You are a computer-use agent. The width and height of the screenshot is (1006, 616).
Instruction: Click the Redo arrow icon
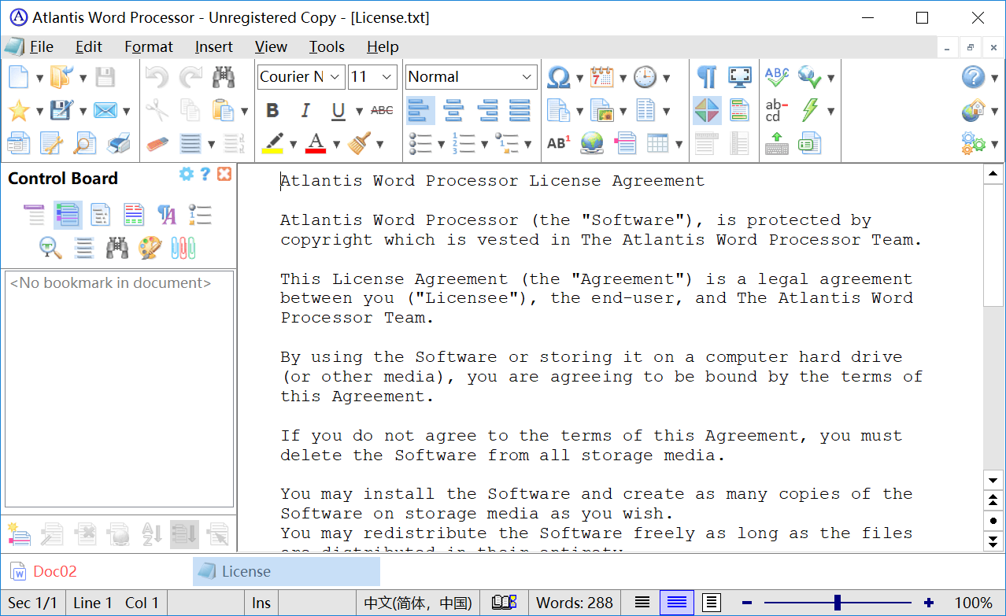[x=190, y=77]
